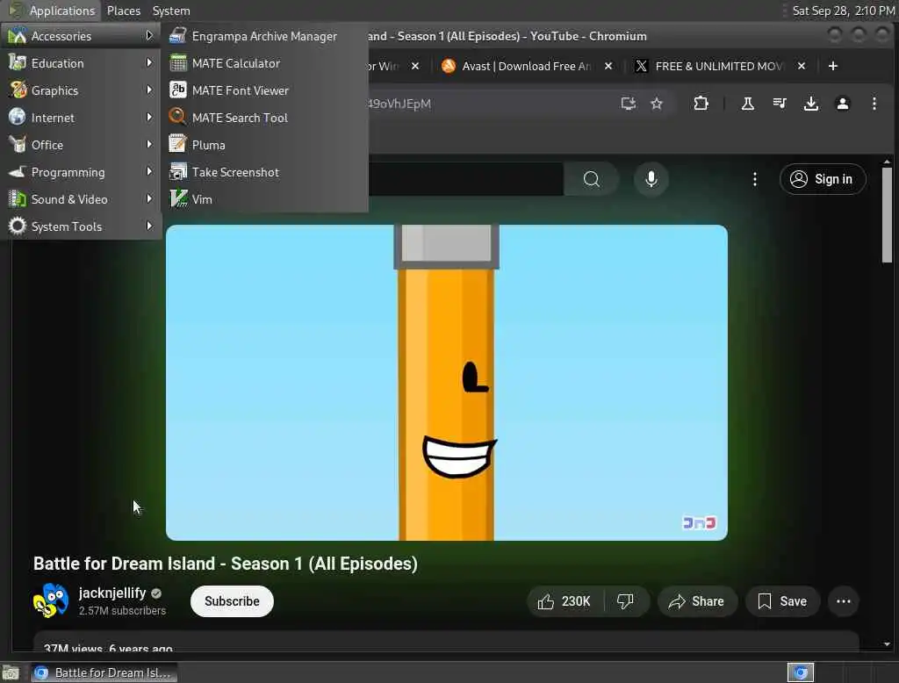Click the Internet globe icon

(18, 117)
